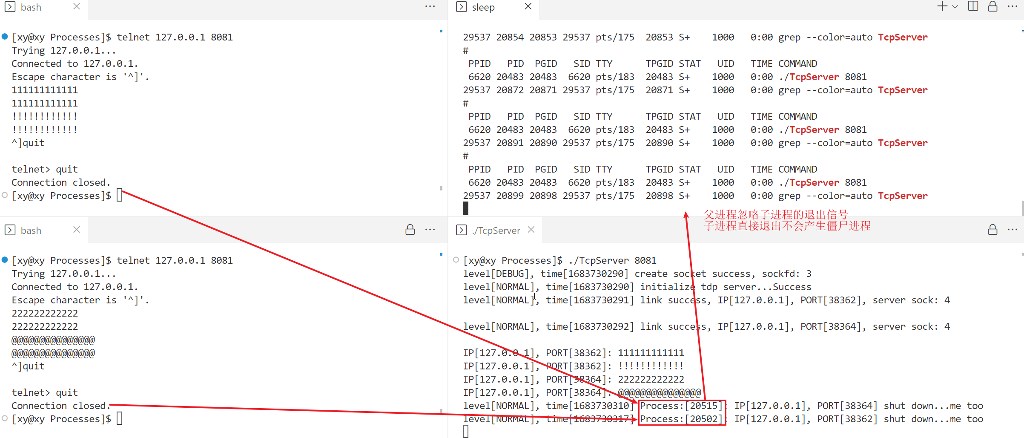This screenshot has width=1024, height=438.
Task: Toggle the lock in the ./TcpServer terminal group
Action: [992, 230]
